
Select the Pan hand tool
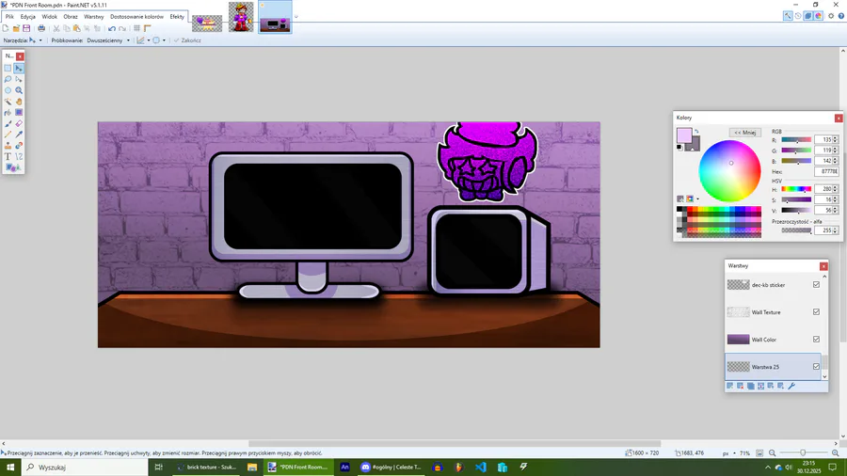click(x=19, y=102)
